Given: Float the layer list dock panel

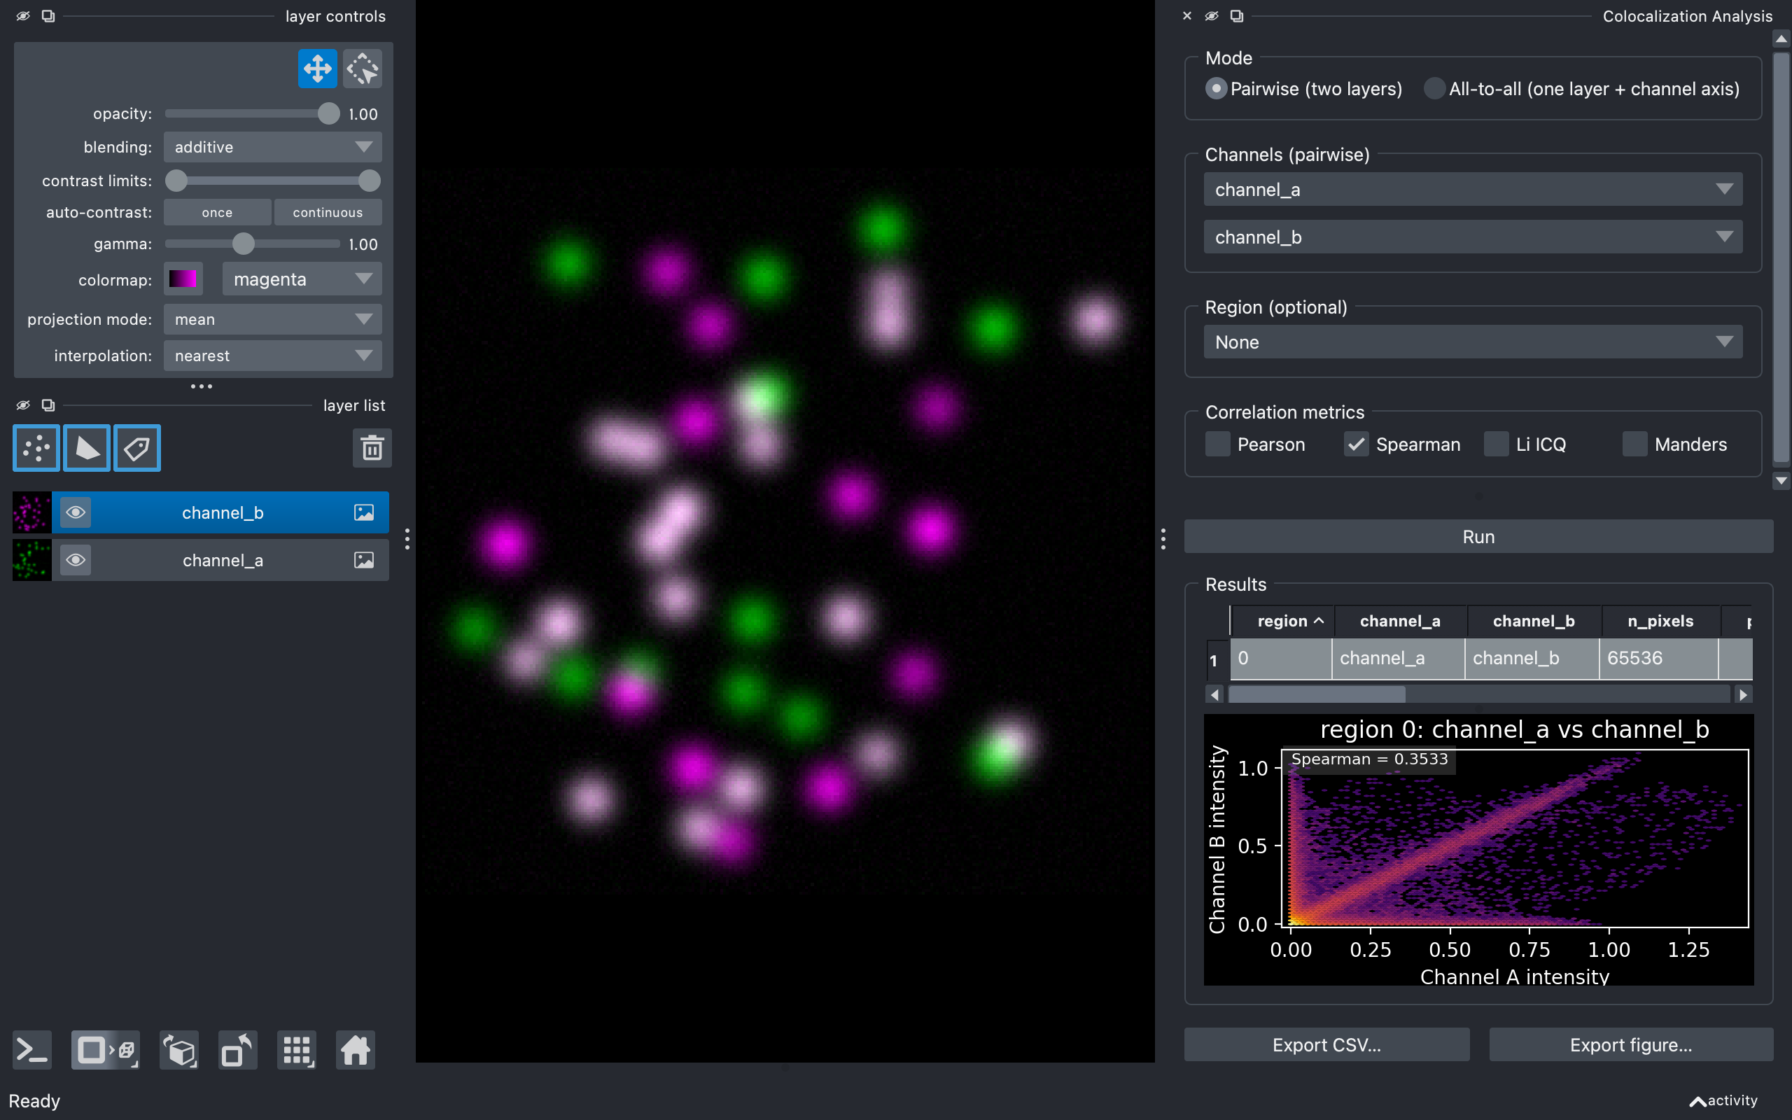Looking at the screenshot, I should point(48,405).
